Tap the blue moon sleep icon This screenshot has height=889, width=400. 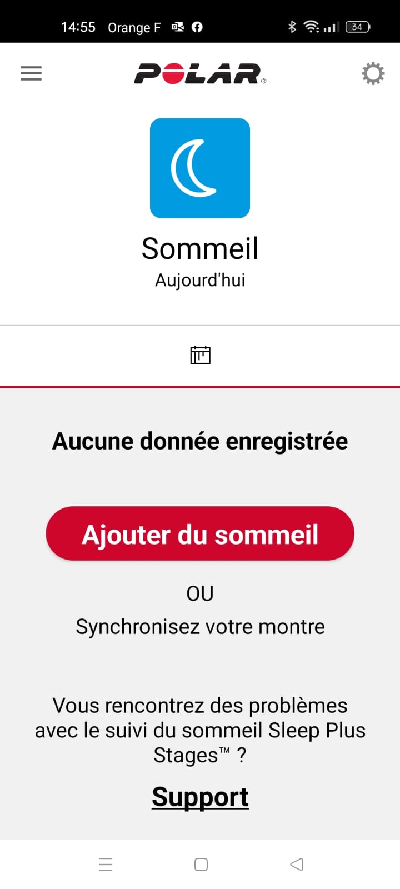click(200, 168)
